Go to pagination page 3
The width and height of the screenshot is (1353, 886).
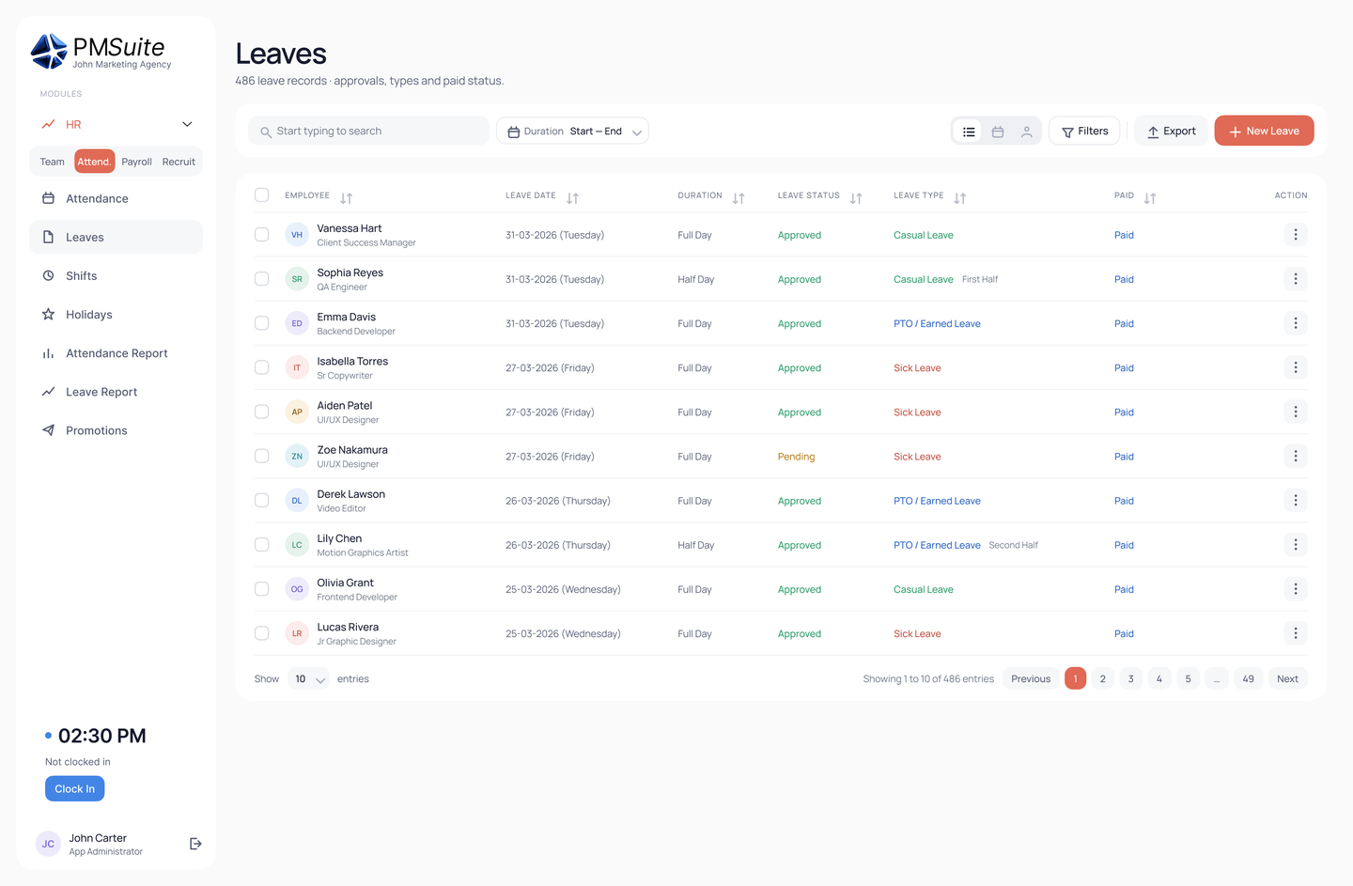1131,679
